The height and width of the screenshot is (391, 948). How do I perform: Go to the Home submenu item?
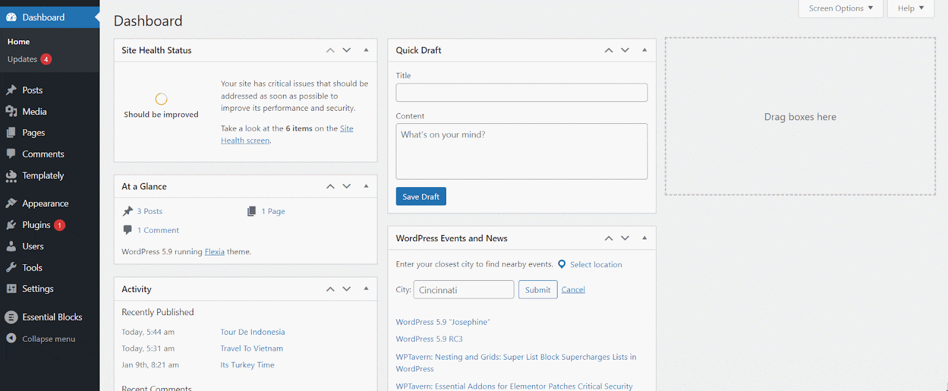pyautogui.click(x=18, y=41)
